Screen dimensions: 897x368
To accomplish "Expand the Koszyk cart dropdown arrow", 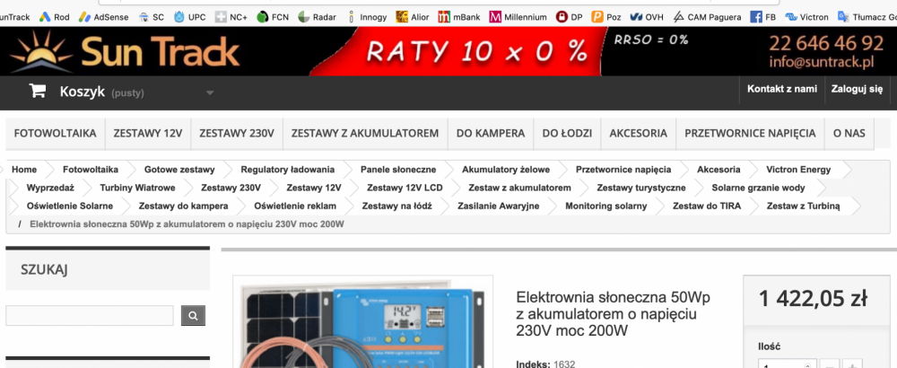I will coord(210,92).
